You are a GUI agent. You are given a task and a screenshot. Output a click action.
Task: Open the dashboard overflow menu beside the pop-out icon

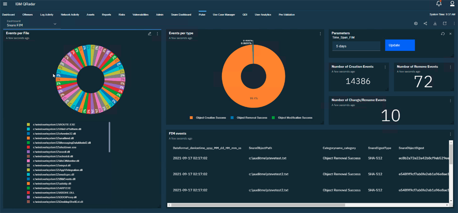454,24
